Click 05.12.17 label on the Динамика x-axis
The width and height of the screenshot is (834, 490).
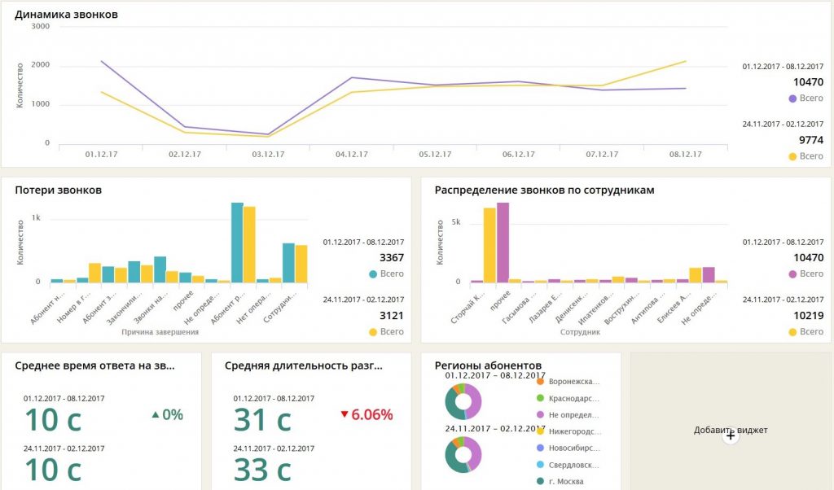pyautogui.click(x=435, y=155)
